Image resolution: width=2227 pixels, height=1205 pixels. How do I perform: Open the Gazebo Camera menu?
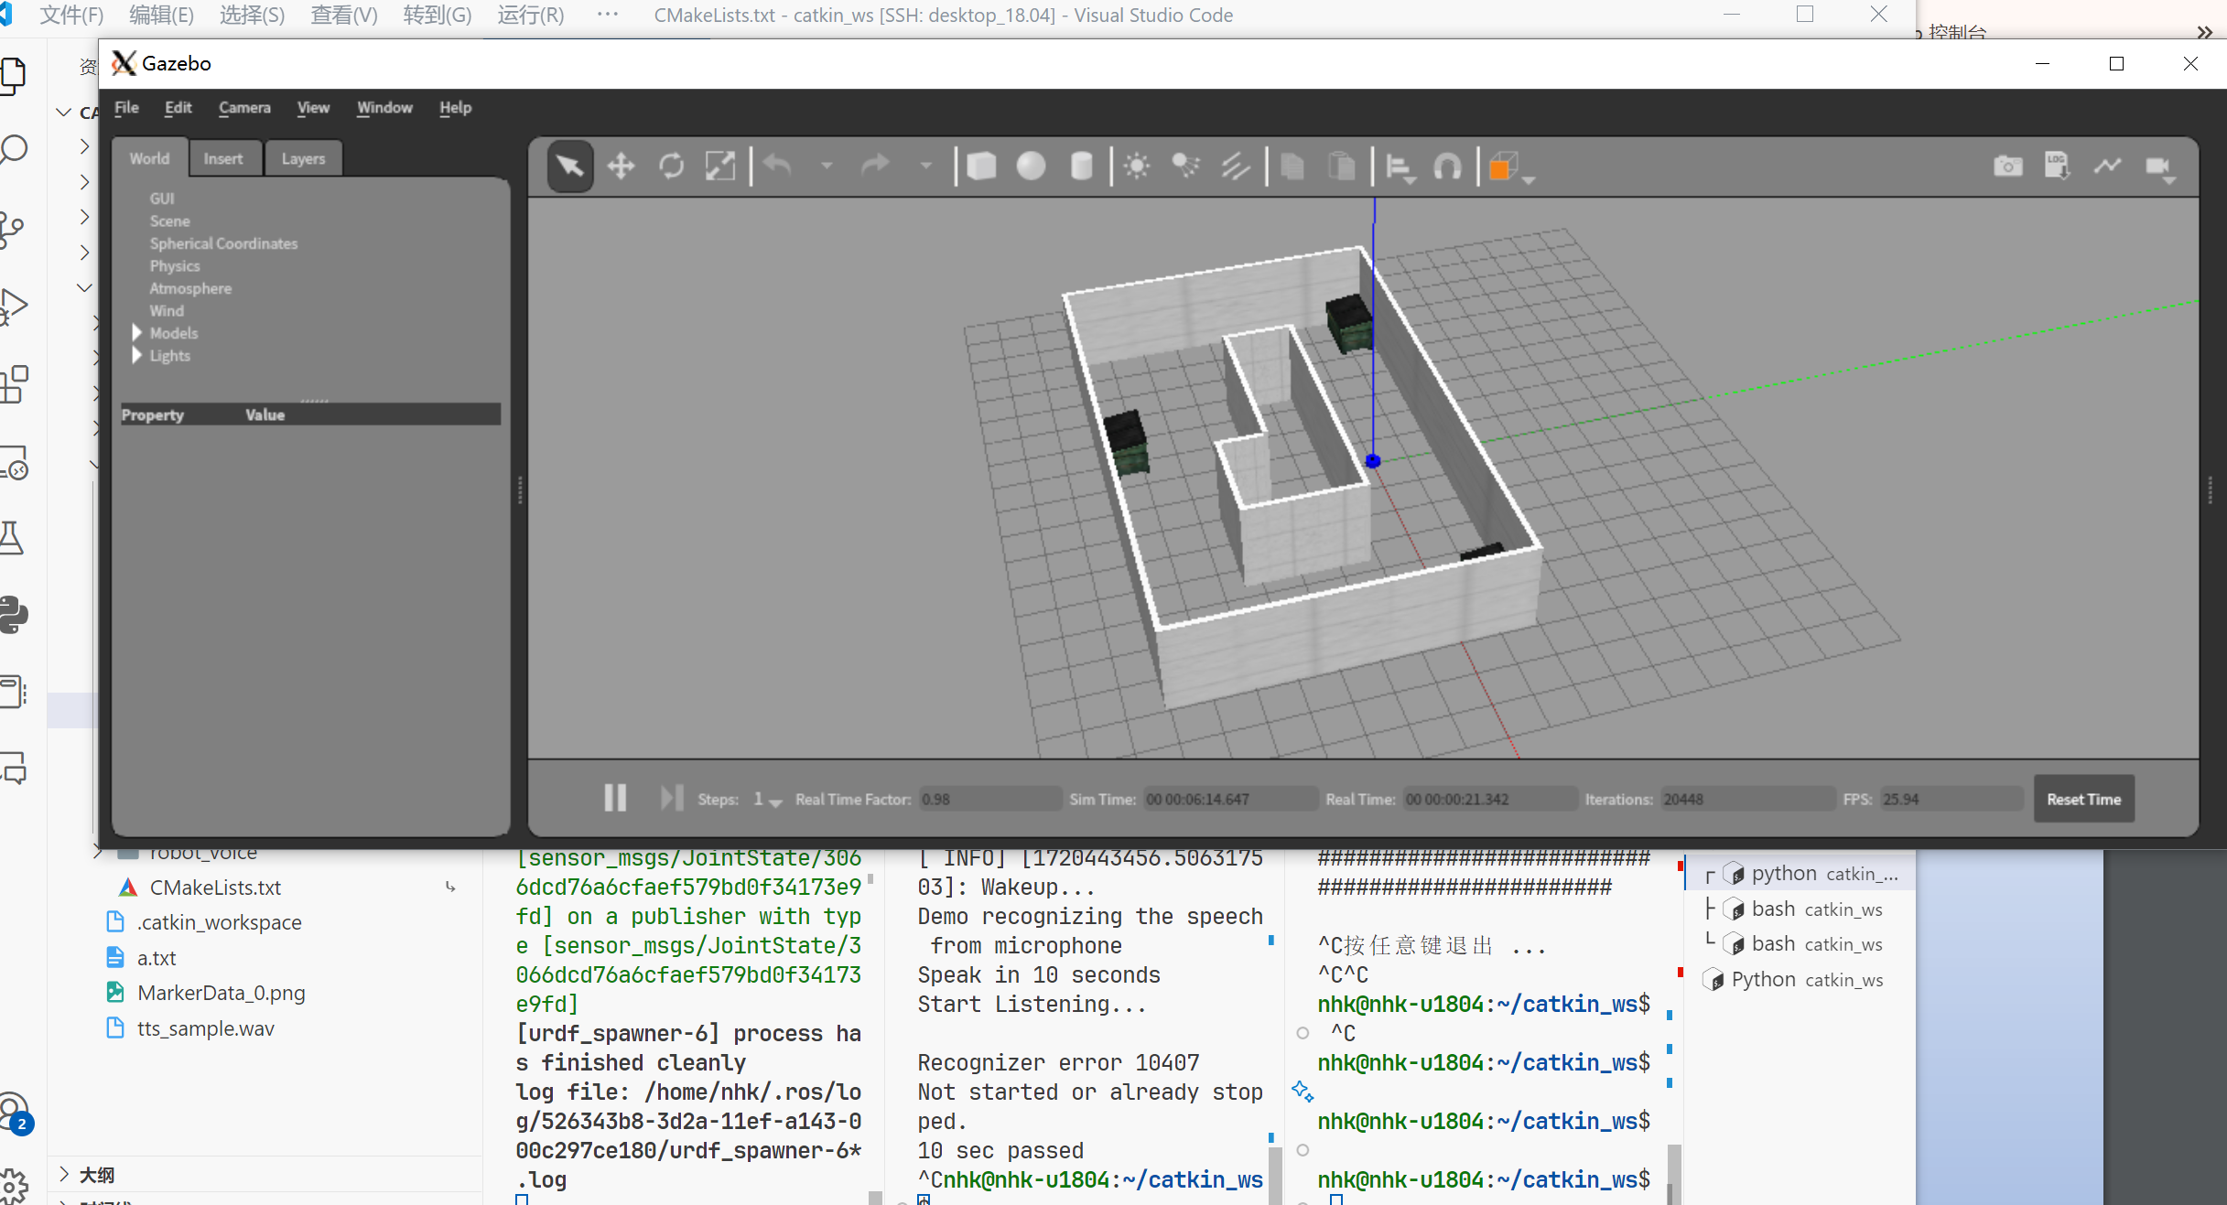click(244, 107)
